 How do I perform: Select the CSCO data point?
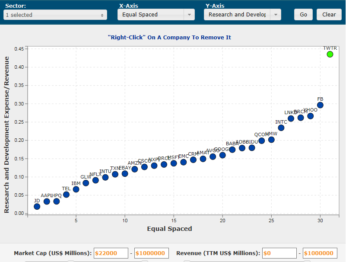[144, 167]
